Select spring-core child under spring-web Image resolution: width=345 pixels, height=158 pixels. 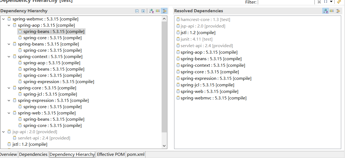pos(53,126)
